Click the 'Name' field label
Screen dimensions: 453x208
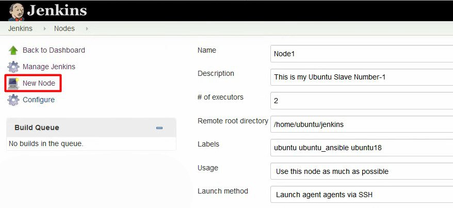(x=207, y=50)
